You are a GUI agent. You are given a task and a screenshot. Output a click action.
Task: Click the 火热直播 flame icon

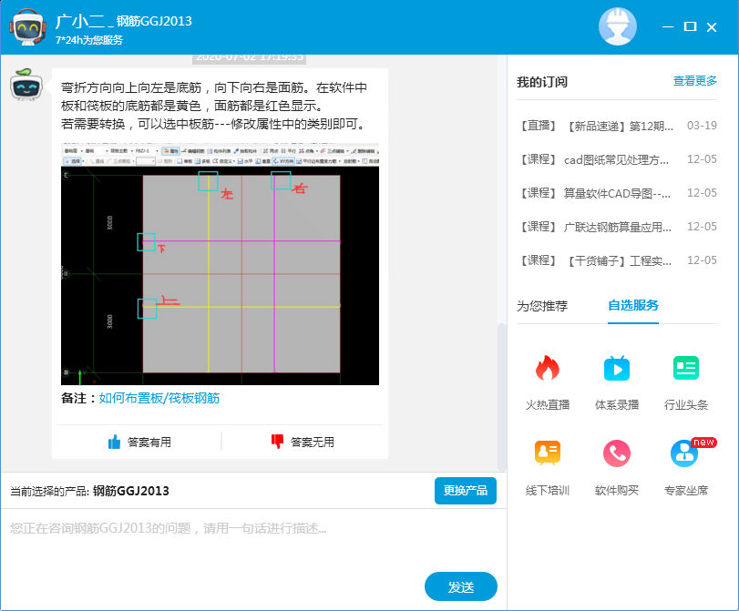coord(547,368)
